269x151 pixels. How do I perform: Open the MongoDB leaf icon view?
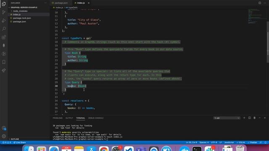[4, 45]
